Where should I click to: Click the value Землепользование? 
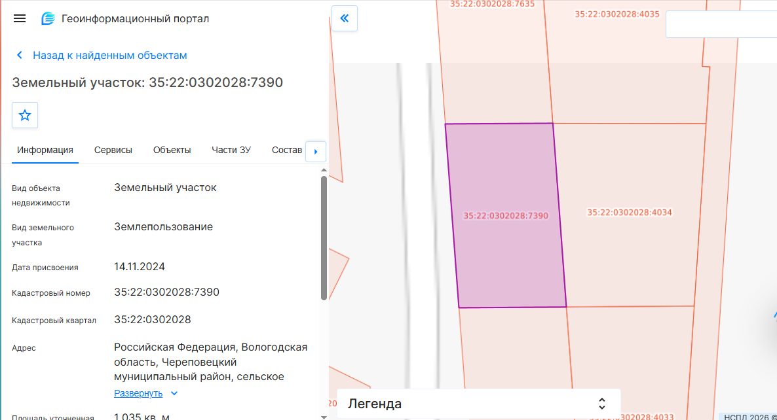164,226
